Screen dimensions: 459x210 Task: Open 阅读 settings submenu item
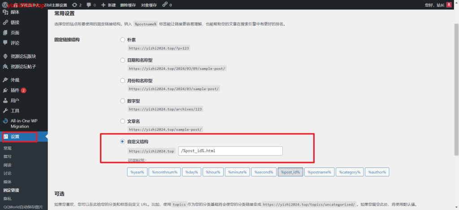[x=7, y=165]
